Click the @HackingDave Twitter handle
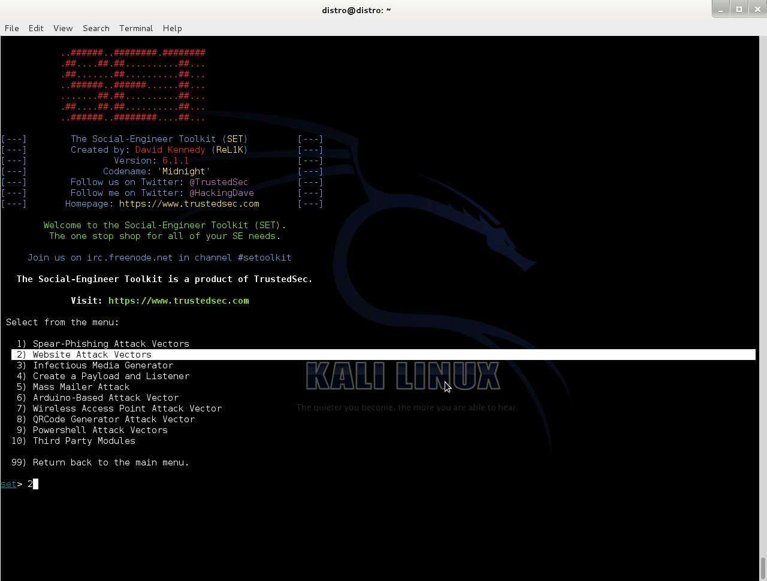 [222, 193]
